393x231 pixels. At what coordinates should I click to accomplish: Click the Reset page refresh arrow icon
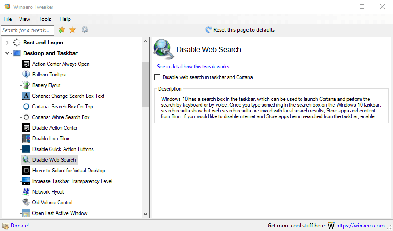[209, 30]
